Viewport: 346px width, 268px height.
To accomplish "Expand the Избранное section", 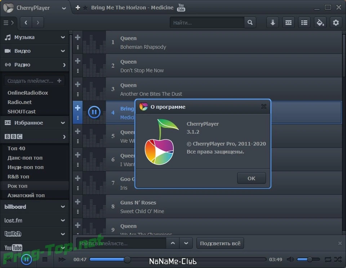I will click(63, 123).
